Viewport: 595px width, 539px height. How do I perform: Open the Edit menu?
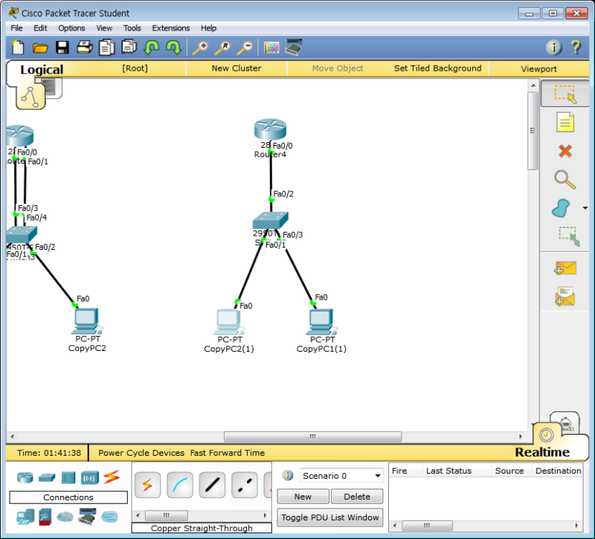pyautogui.click(x=40, y=28)
